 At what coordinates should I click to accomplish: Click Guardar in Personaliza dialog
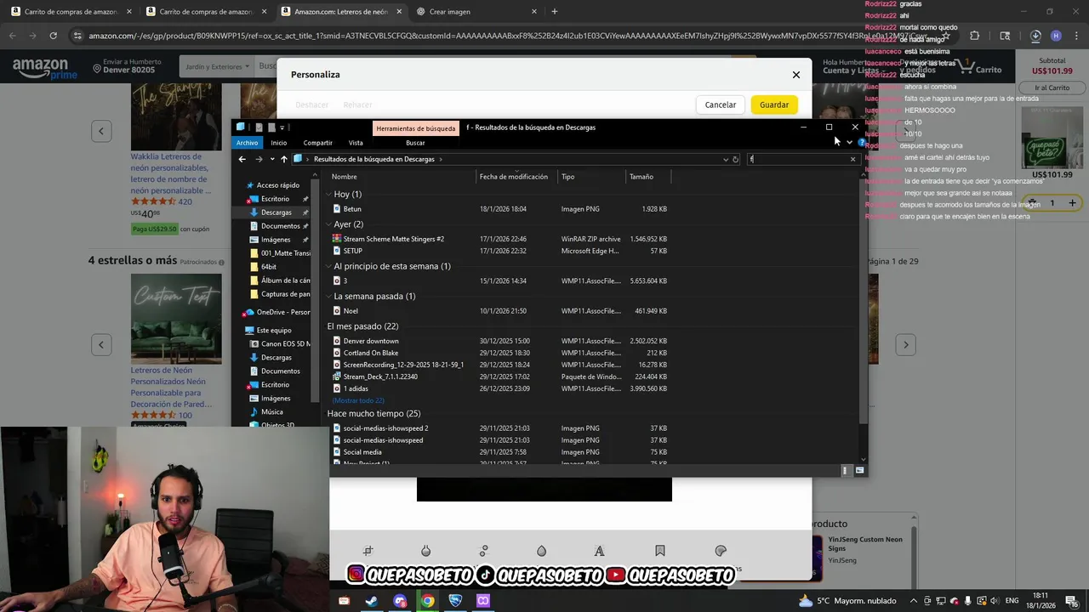774,105
